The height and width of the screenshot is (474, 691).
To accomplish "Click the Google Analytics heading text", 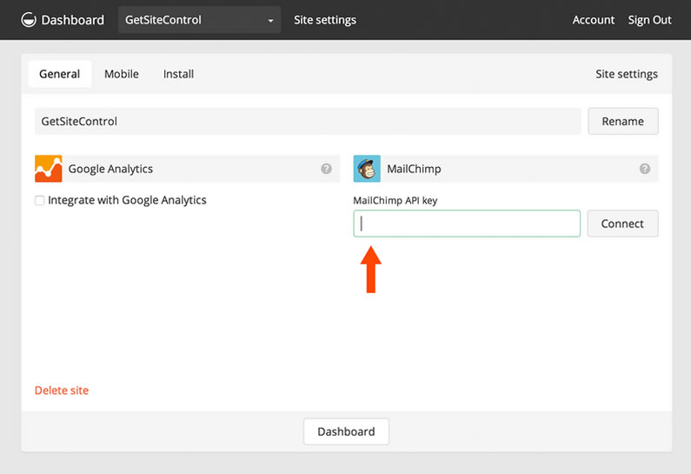I will tap(110, 169).
